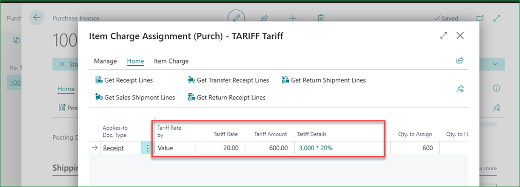Image resolution: width=520 pixels, height=187 pixels.
Task: Click the Qty. to Assign column header
Action: tap(415, 134)
